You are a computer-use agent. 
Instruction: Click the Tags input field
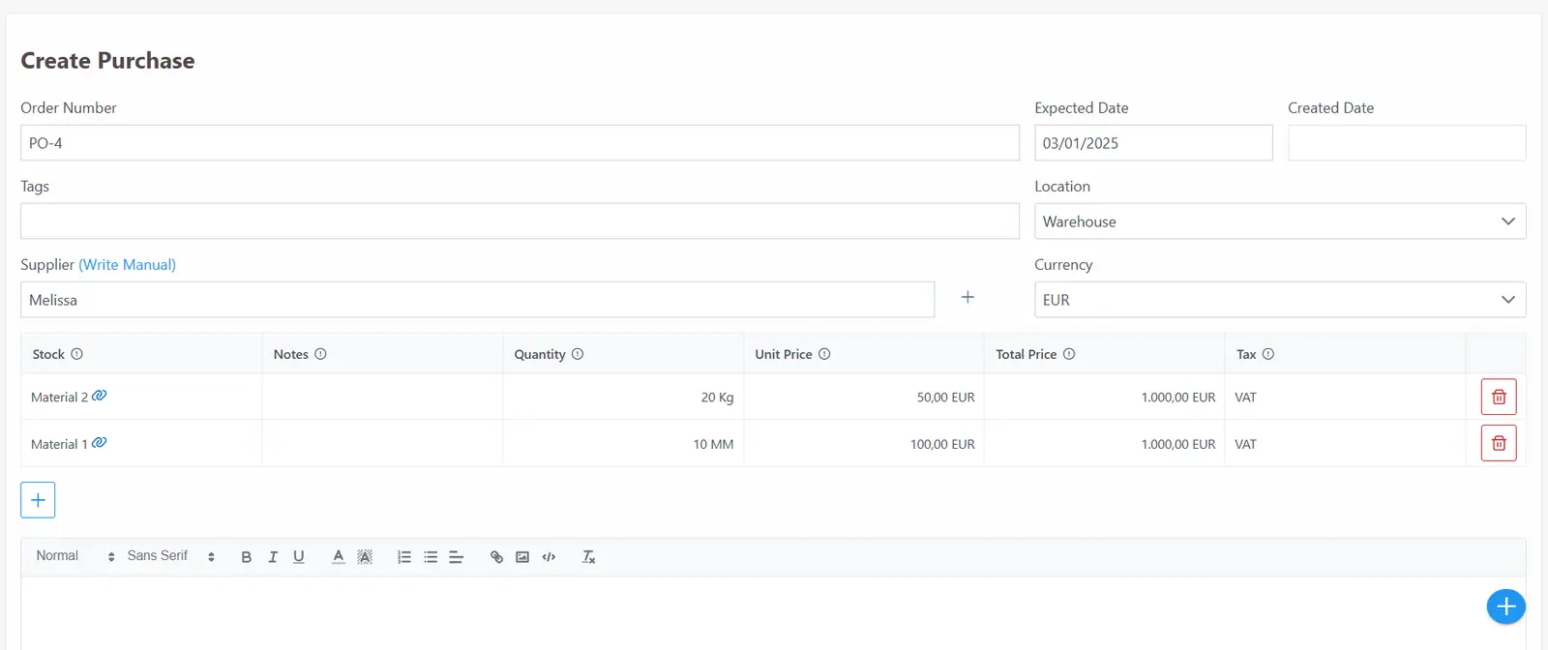(x=520, y=222)
